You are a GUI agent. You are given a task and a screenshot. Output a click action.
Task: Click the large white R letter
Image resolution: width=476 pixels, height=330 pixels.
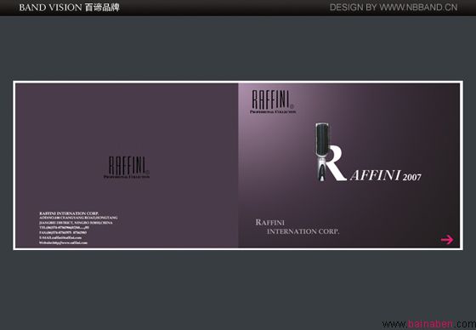click(337, 163)
